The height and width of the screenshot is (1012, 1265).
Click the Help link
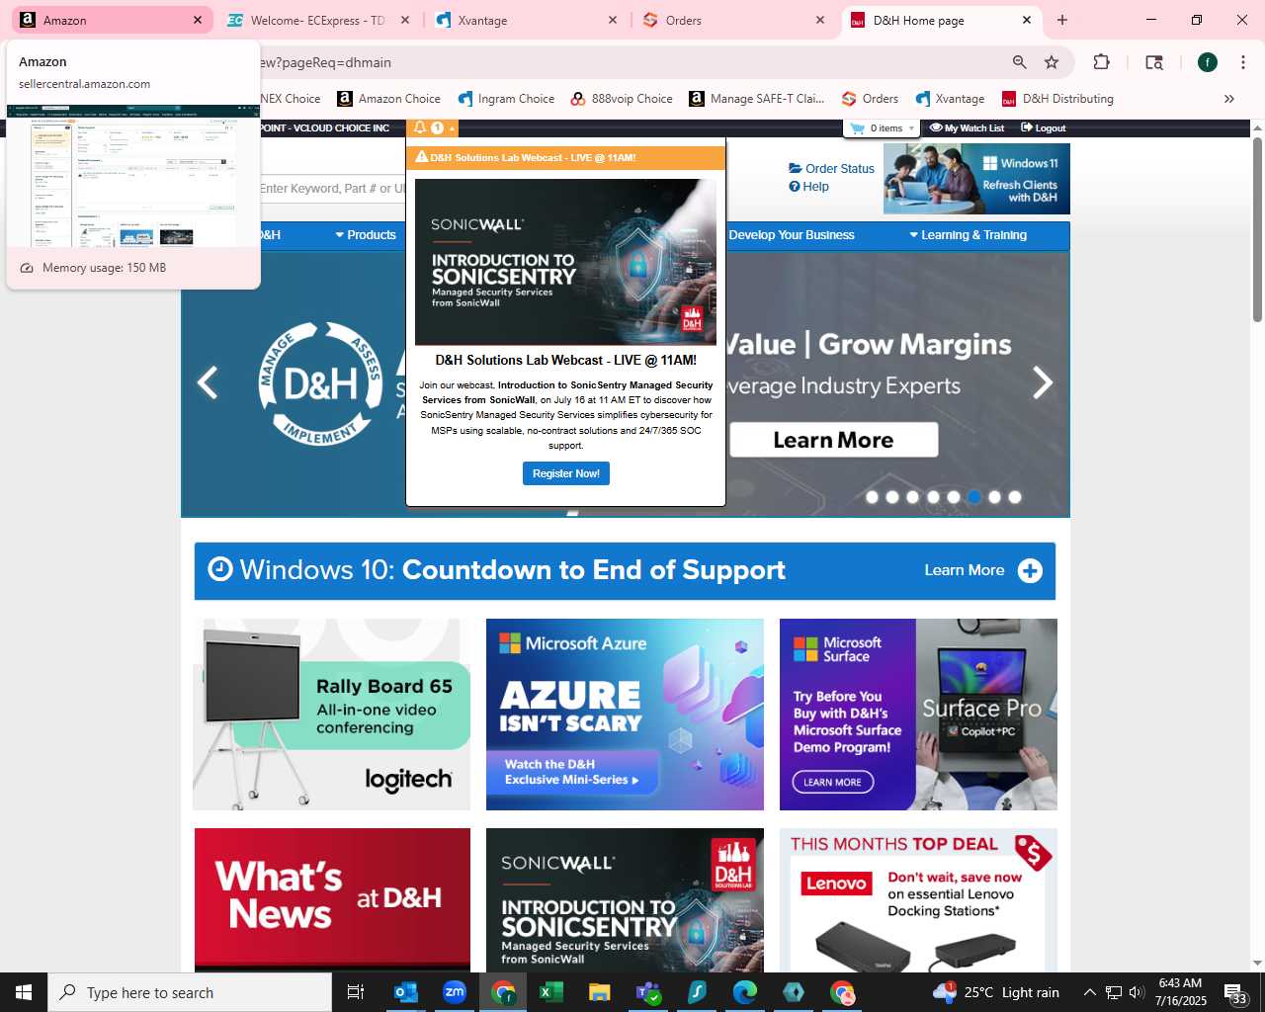point(808,187)
